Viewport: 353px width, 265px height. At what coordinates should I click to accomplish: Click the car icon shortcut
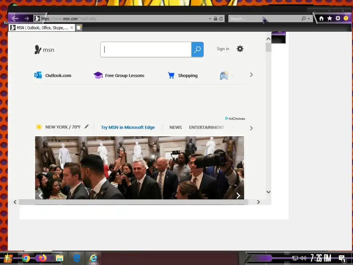click(224, 76)
